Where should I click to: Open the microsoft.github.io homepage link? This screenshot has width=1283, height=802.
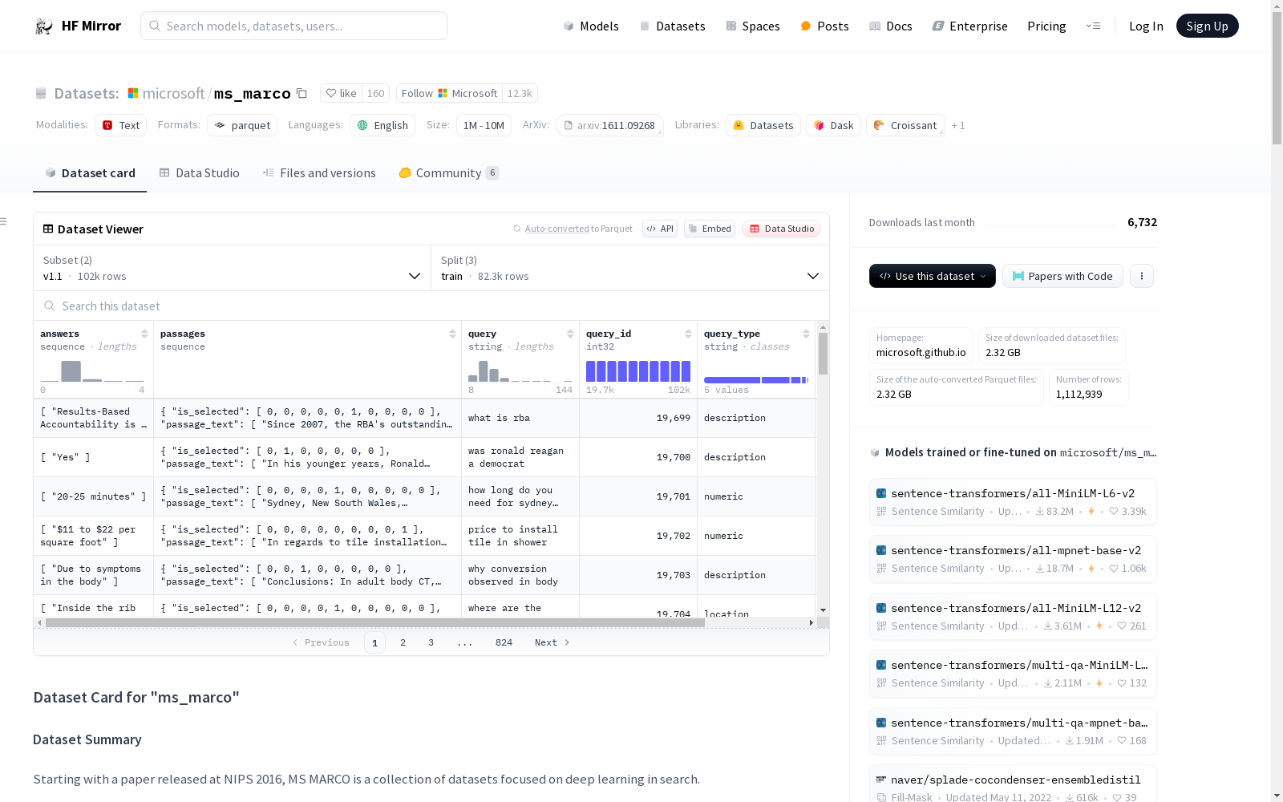pos(921,353)
